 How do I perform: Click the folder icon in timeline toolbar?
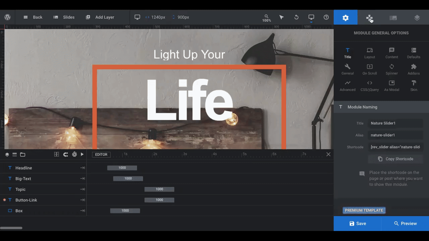[22, 155]
